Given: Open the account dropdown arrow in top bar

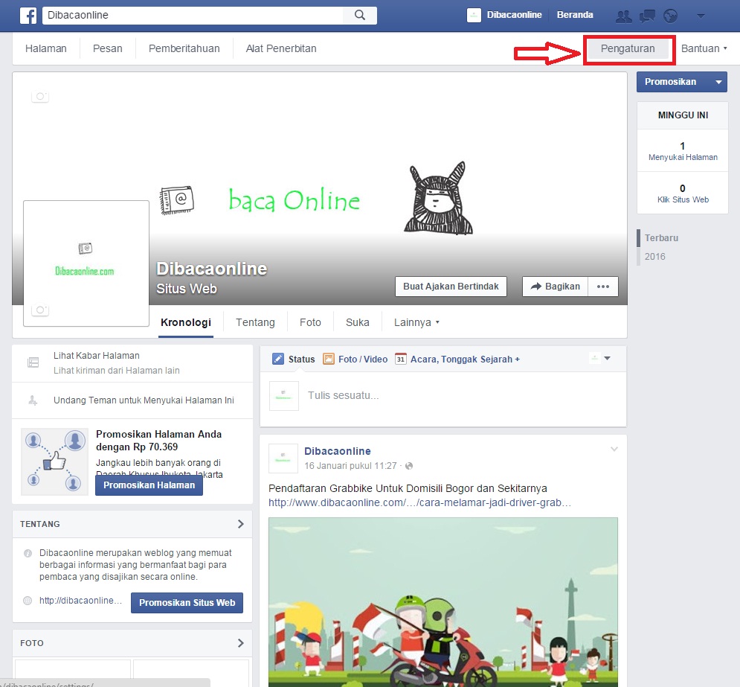Looking at the screenshot, I should tap(701, 16).
